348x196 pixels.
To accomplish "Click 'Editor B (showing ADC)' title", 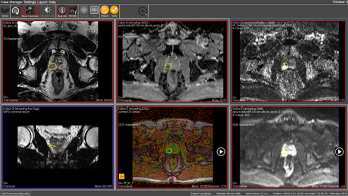I will point(133,23).
